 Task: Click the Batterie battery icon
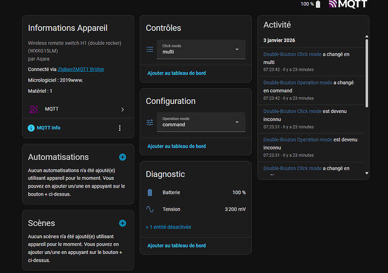150,192
